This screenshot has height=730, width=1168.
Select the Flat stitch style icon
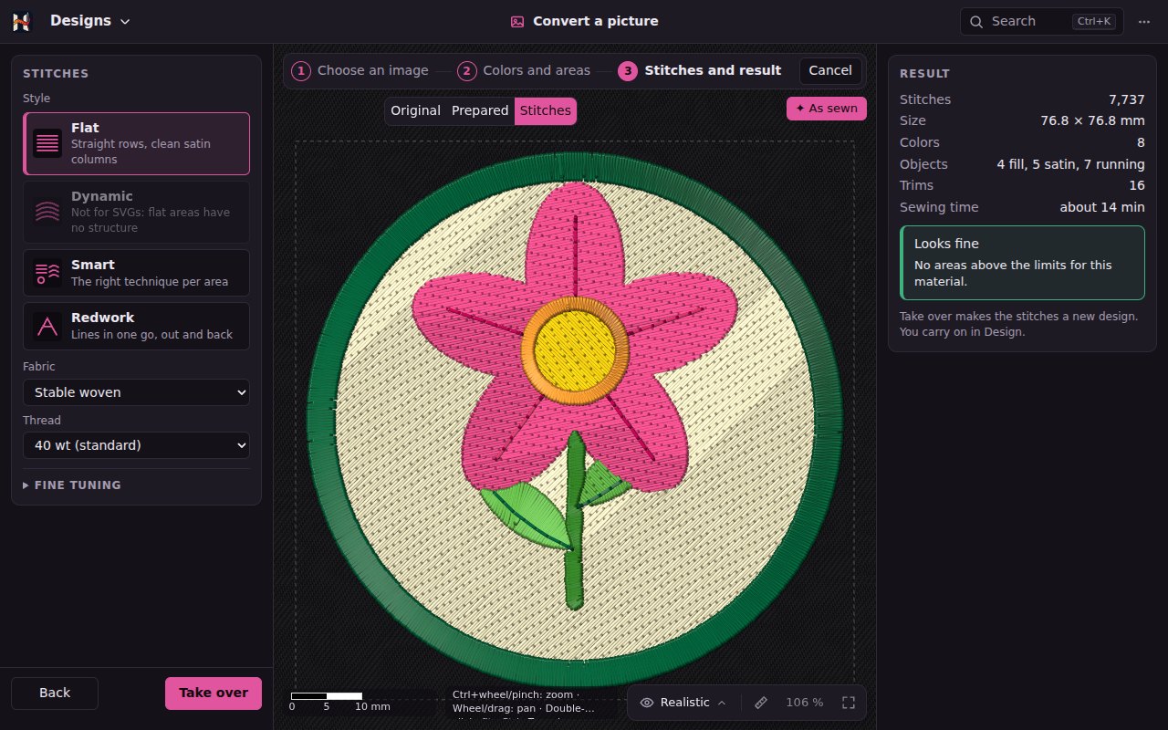click(x=47, y=143)
